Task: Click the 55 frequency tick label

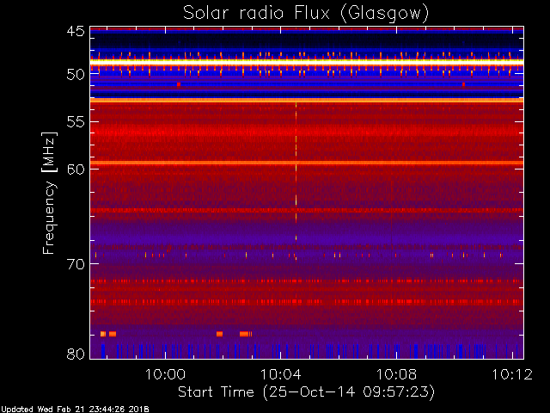Action: (76, 122)
